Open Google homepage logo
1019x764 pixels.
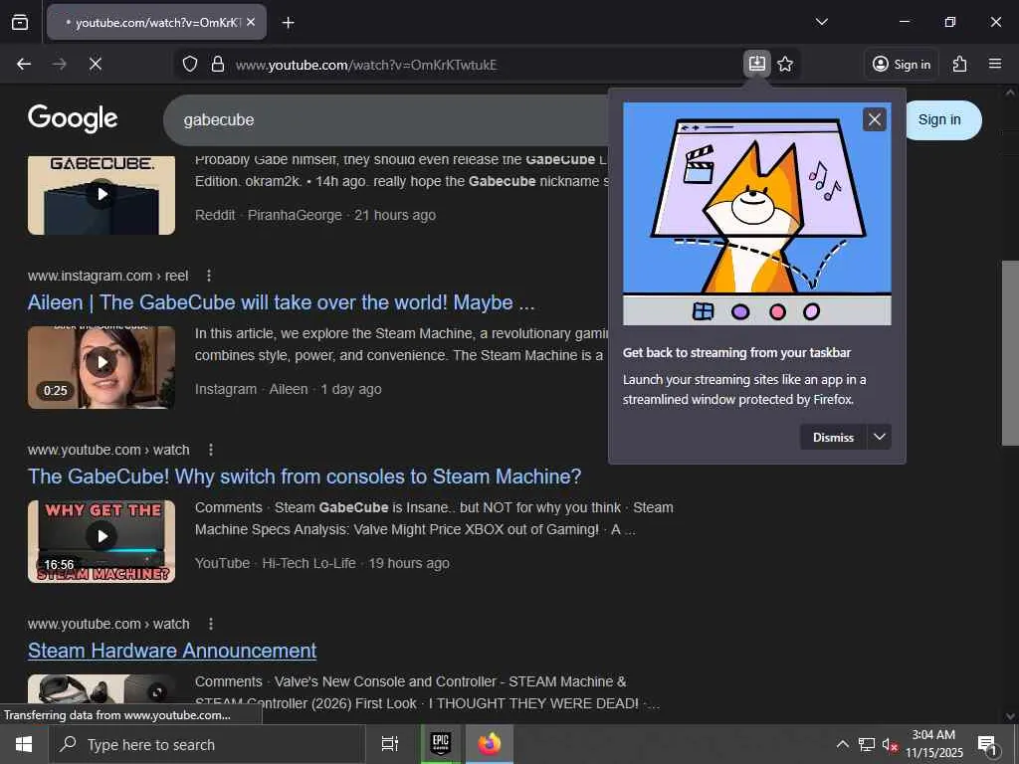point(73,118)
